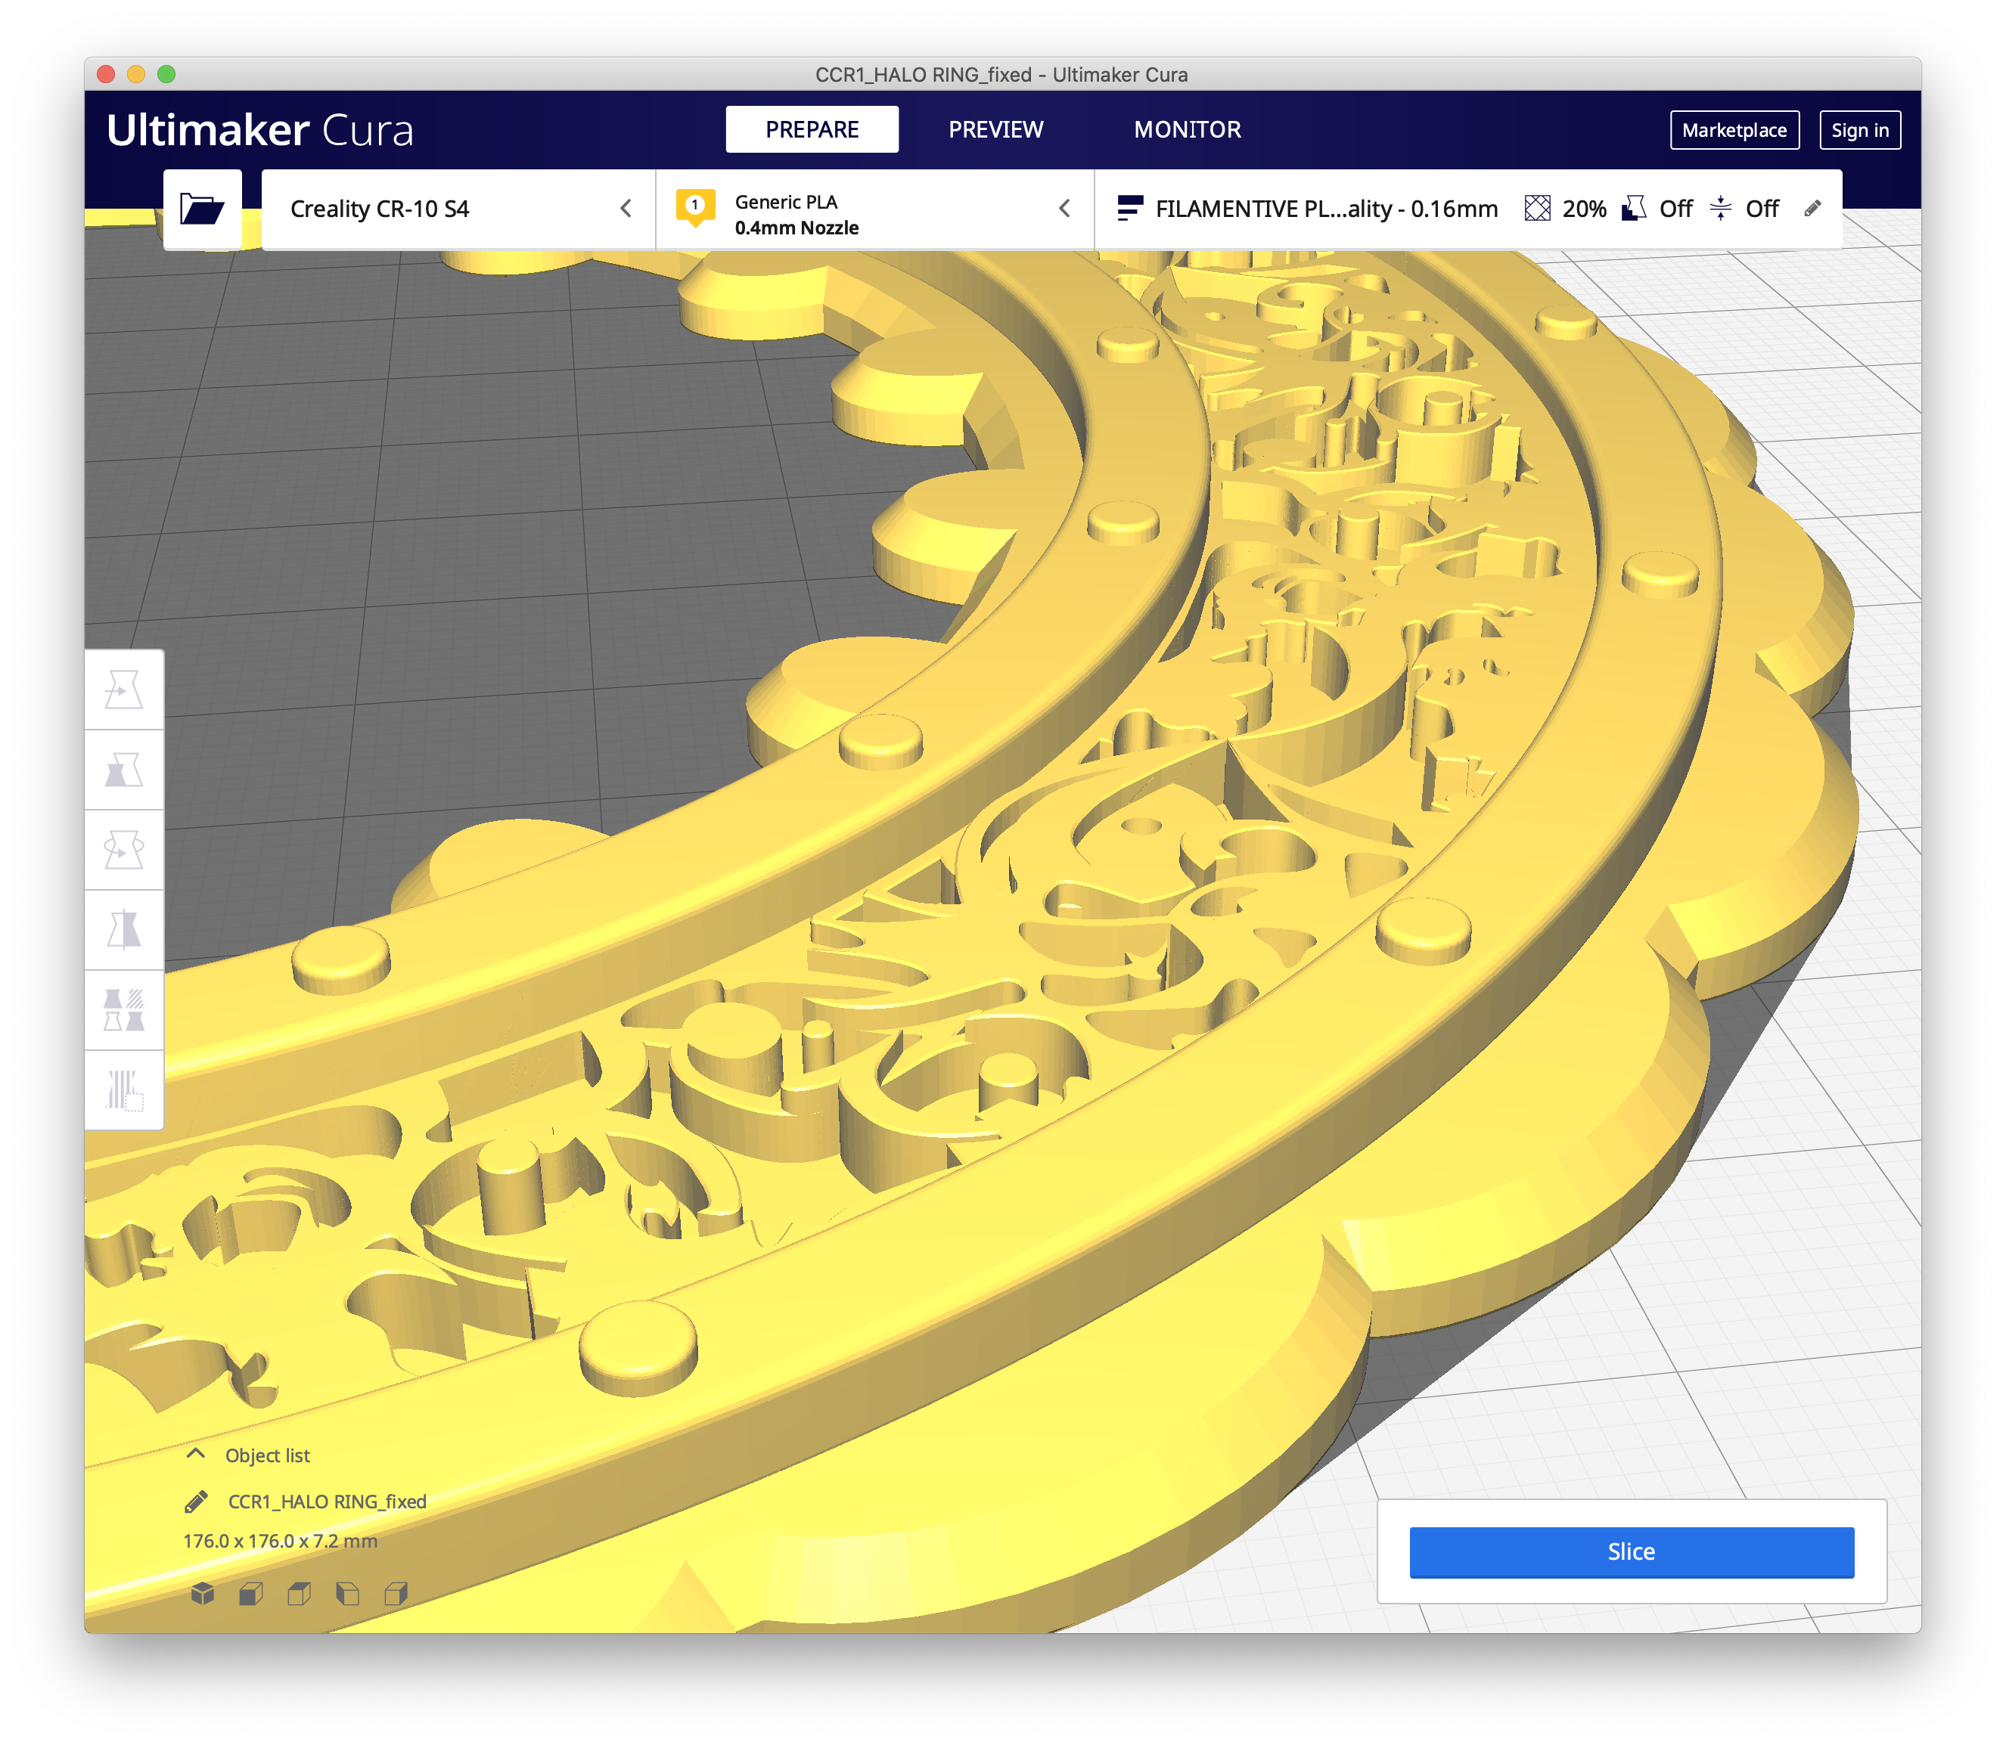
Task: Switch to top view cube icon
Action: [x=299, y=1593]
